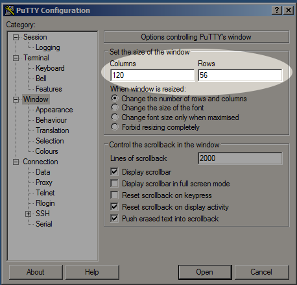Click 'Options controlling PuTTY's window' heading
Image resolution: width=297 pixels, height=285 pixels.
pos(196,37)
